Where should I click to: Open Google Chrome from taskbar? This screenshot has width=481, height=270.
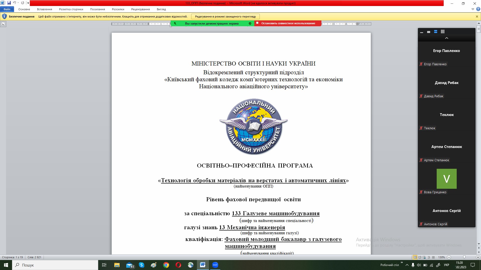(x=166, y=265)
